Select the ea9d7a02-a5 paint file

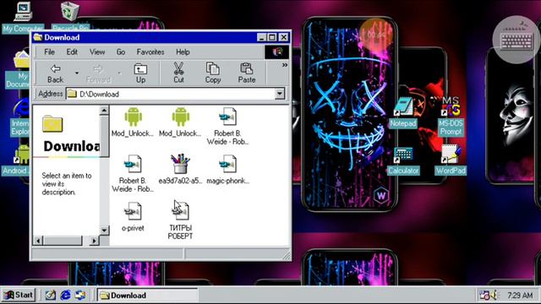pyautogui.click(x=180, y=169)
